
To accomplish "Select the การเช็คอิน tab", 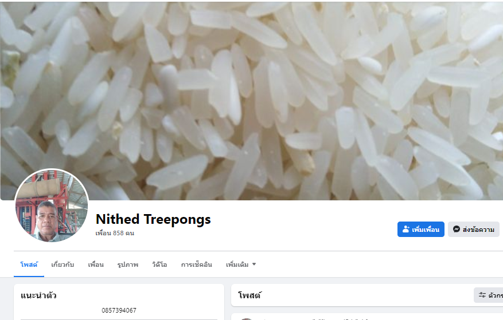I will click(196, 264).
